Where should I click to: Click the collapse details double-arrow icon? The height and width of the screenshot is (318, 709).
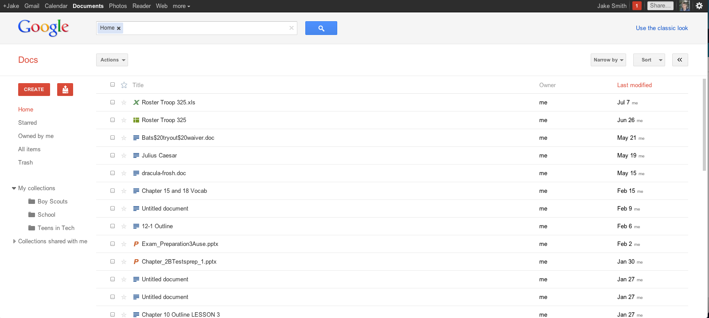(680, 60)
